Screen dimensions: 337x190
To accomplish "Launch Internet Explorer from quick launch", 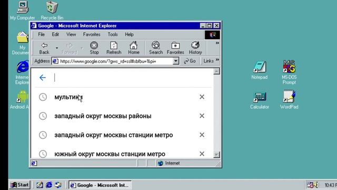I will (49, 185).
